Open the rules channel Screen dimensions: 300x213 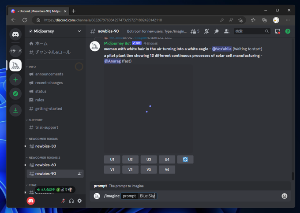pos(55,100)
